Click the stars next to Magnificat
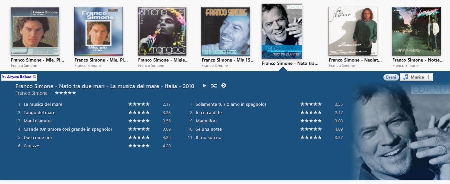This screenshot has width=450, height=184. 311,121
